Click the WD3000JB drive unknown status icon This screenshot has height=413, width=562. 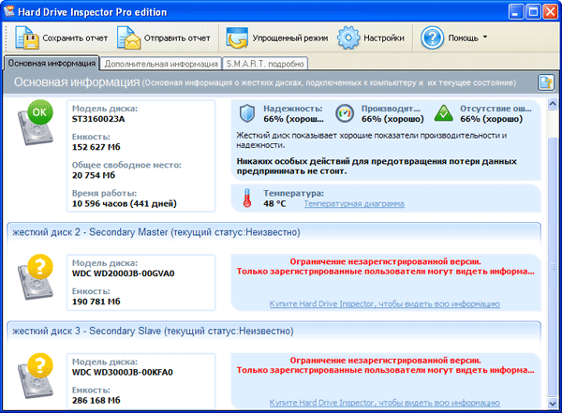[36, 376]
